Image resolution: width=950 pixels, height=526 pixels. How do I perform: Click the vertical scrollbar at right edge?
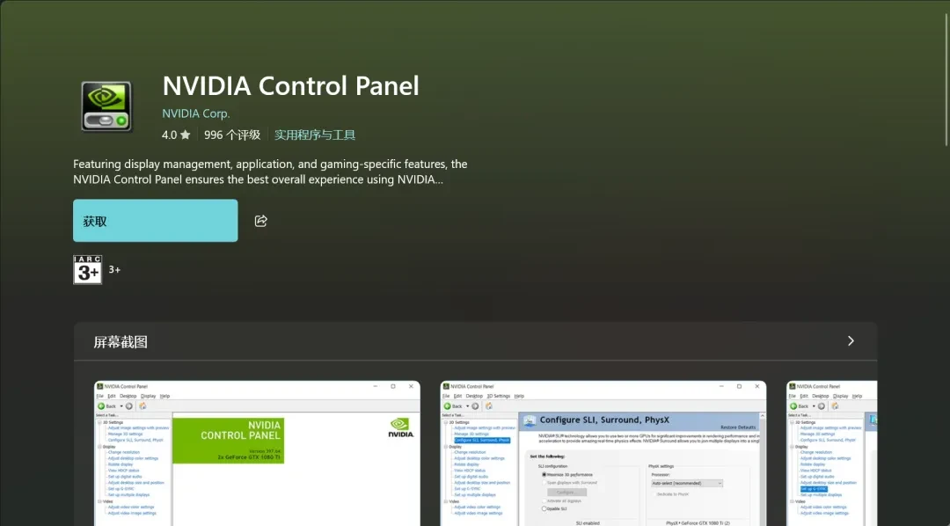[946, 79]
